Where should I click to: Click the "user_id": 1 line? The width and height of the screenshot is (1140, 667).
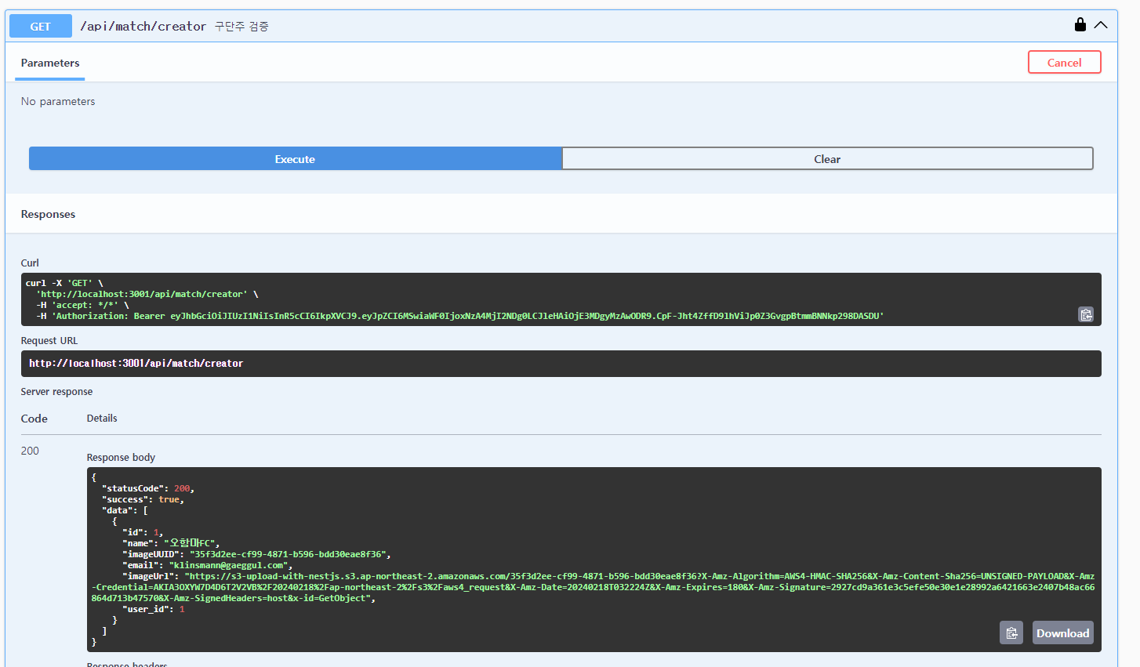154,609
